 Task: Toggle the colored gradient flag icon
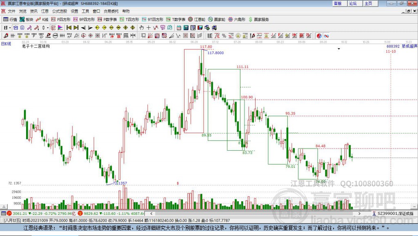60,28
